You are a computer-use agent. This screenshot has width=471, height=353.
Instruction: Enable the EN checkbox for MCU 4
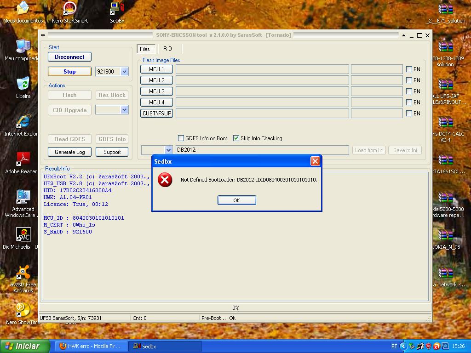click(x=409, y=102)
